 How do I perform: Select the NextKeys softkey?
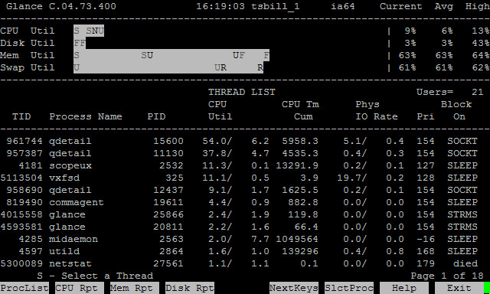(294, 288)
